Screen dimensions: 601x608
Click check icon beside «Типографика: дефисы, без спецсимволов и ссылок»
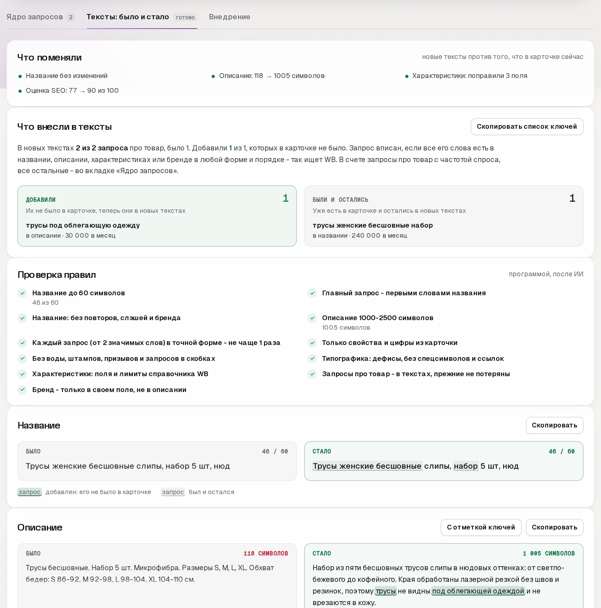coord(312,358)
